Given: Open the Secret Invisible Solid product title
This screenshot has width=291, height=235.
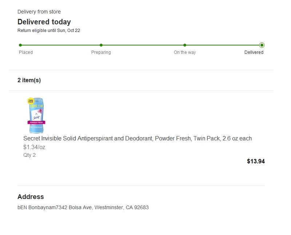Looking at the screenshot, I should click(137, 139).
